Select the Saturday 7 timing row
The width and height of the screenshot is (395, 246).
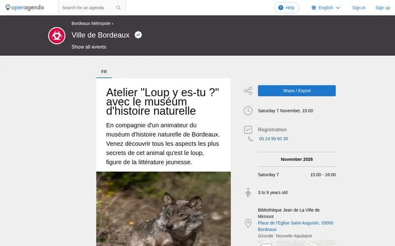(x=297, y=175)
